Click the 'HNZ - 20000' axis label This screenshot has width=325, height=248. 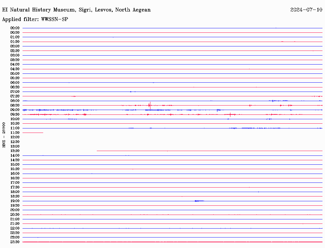(4, 135)
